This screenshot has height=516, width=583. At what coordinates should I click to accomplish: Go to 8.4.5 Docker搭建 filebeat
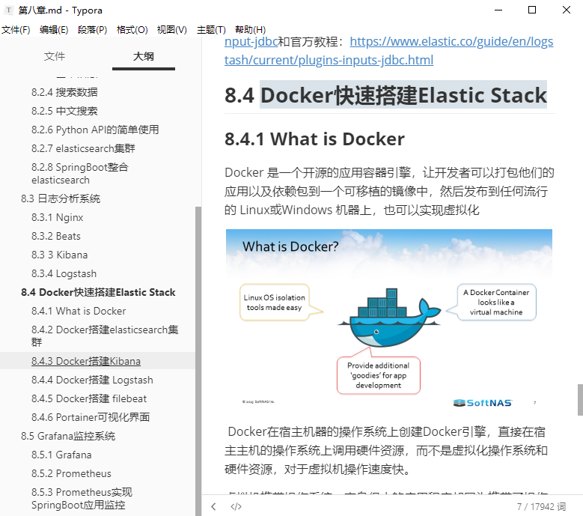coord(89,398)
